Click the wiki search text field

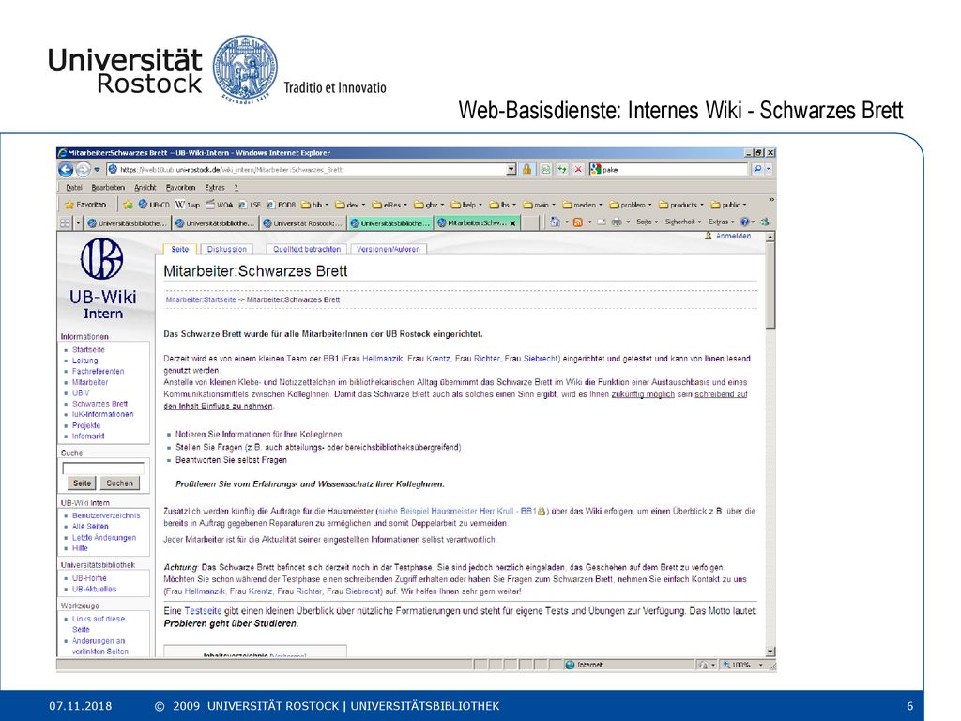point(103,468)
